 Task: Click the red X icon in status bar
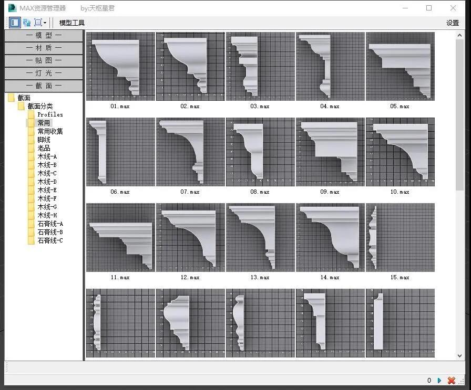(x=451, y=380)
